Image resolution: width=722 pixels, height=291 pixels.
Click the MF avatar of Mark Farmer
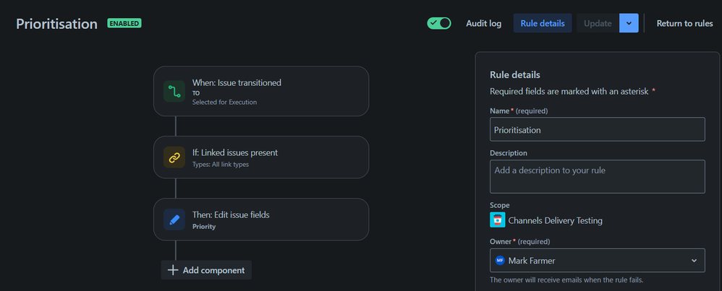(x=500, y=261)
